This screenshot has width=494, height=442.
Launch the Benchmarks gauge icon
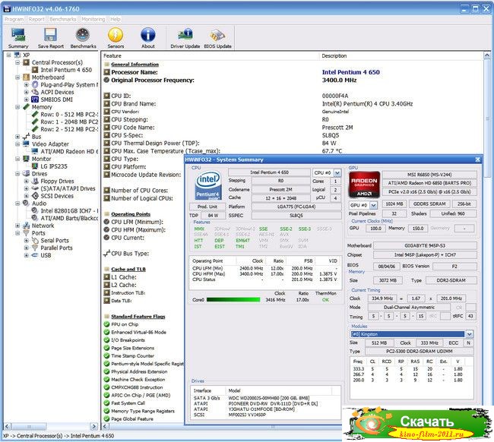pyautogui.click(x=83, y=38)
